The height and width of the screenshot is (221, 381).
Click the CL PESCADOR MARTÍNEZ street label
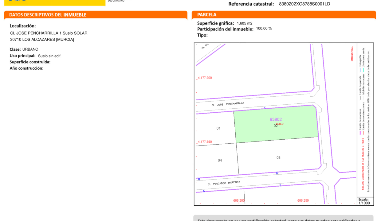tap(224, 183)
